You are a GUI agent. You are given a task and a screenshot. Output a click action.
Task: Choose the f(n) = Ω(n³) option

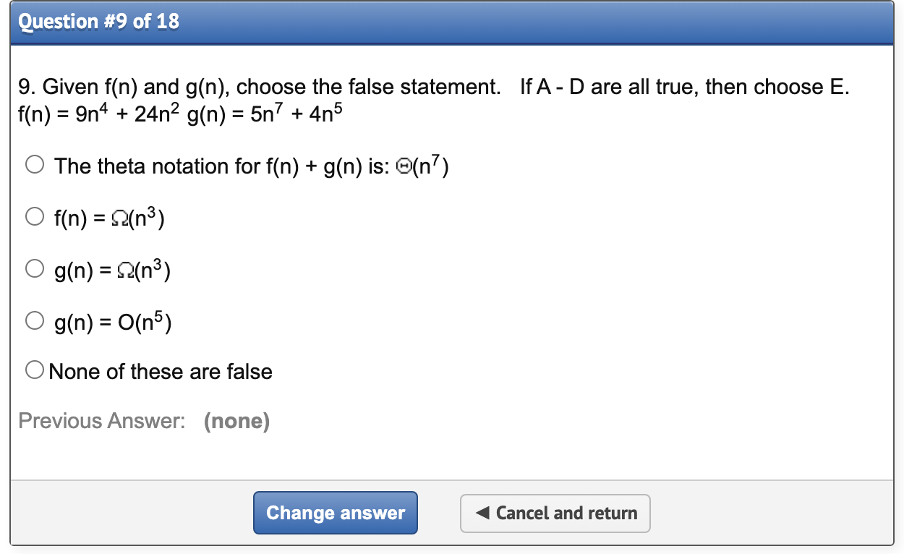pyautogui.click(x=34, y=216)
